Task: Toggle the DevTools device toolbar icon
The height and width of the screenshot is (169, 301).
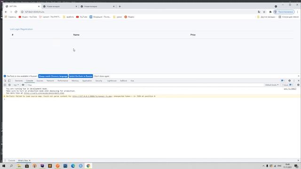Action: click(9, 81)
